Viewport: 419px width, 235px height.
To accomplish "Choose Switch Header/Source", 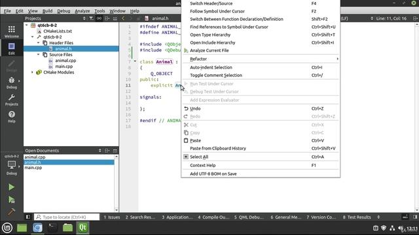I will coord(261,3).
